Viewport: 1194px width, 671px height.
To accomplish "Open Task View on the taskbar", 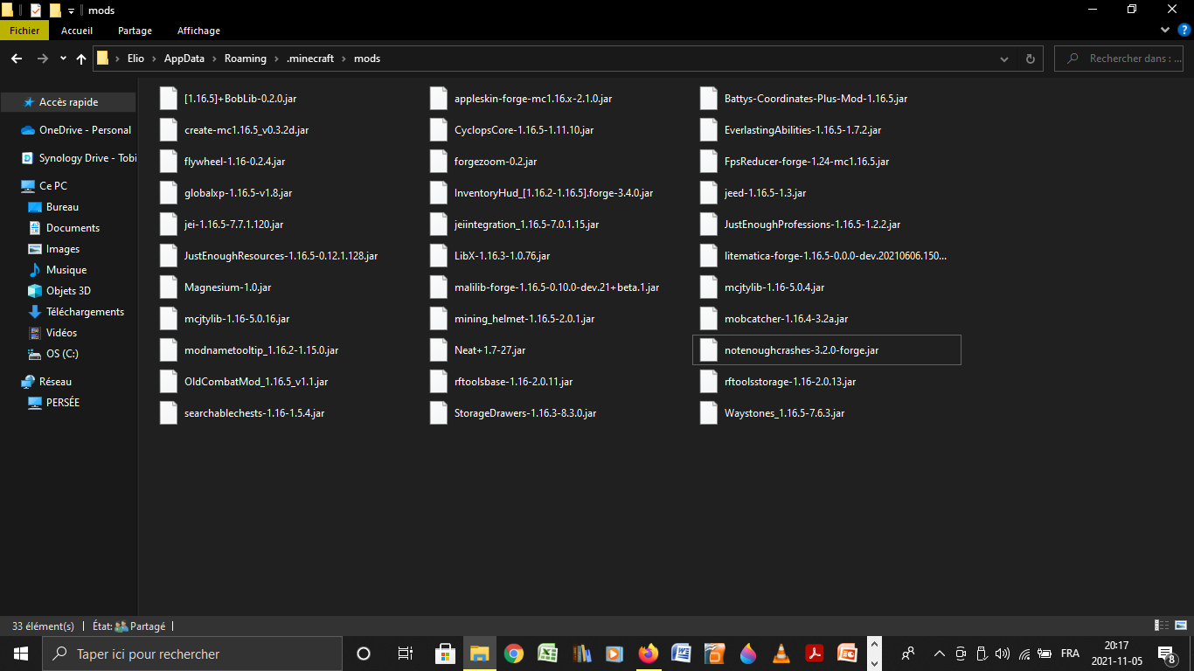I will 405,654.
